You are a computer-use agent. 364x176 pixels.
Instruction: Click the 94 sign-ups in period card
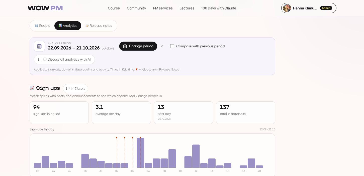(x=59, y=113)
